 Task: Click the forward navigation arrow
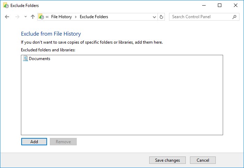pos(17,17)
